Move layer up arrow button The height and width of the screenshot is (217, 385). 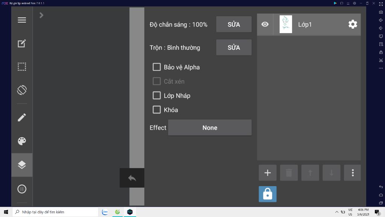[x=310, y=173]
